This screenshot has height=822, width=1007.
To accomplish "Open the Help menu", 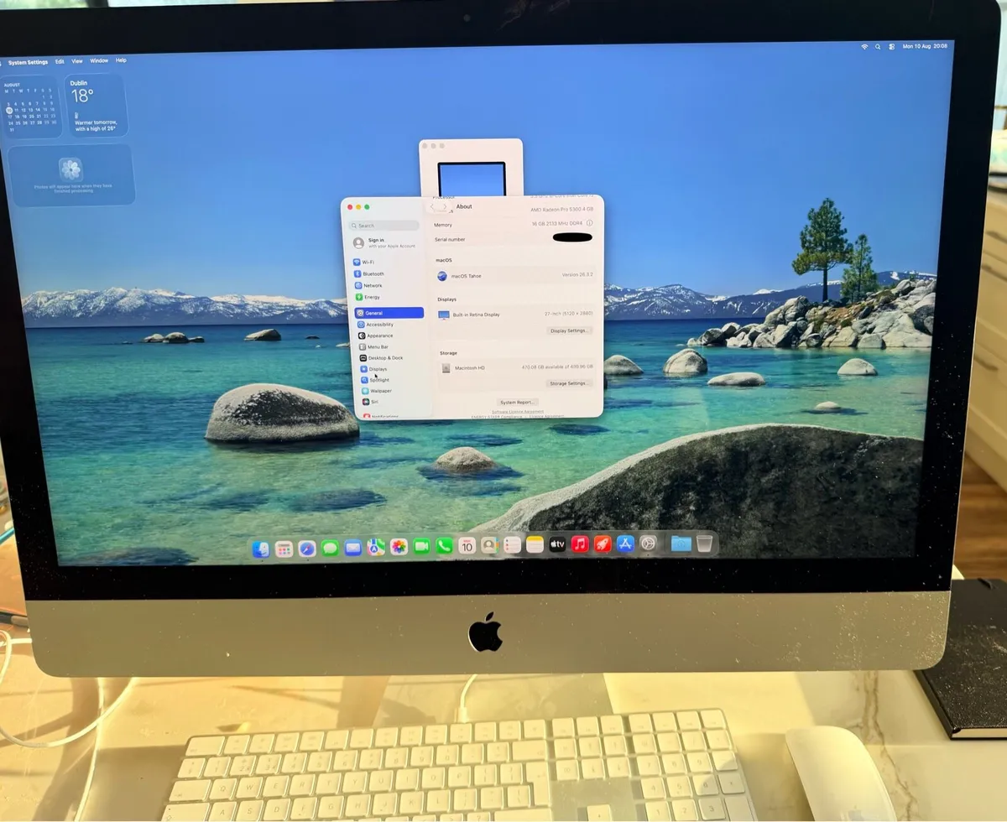I will 121,60.
